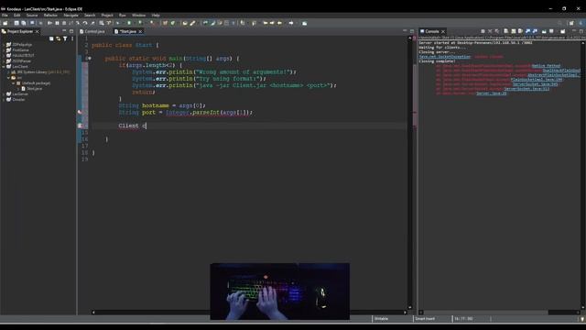The height and width of the screenshot is (330, 586).
Task: Click the Save icon in the toolbar
Action: 16,23
